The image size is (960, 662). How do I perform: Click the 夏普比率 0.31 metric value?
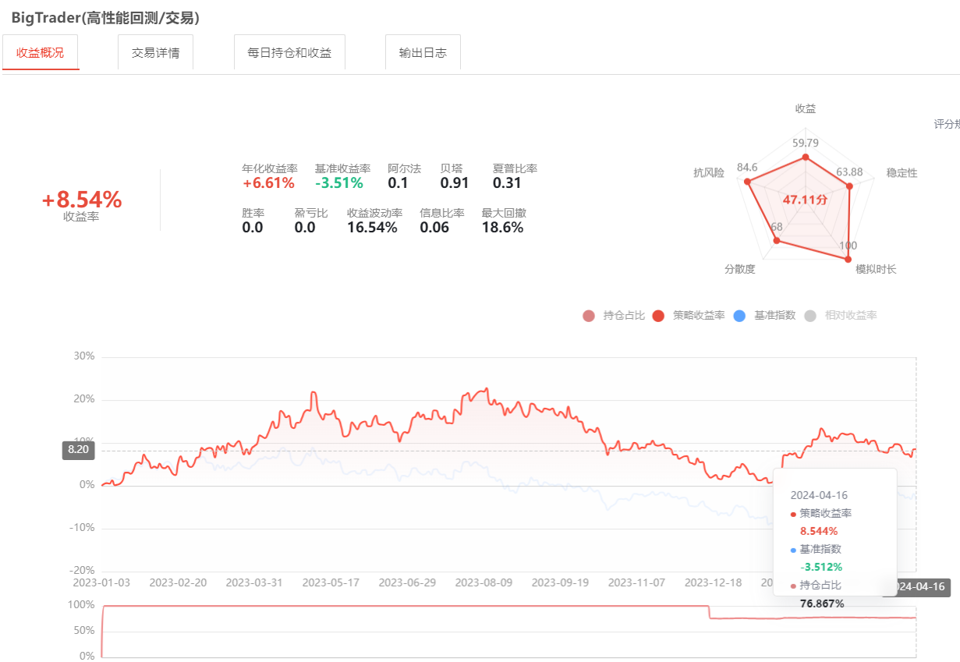pyautogui.click(x=507, y=183)
